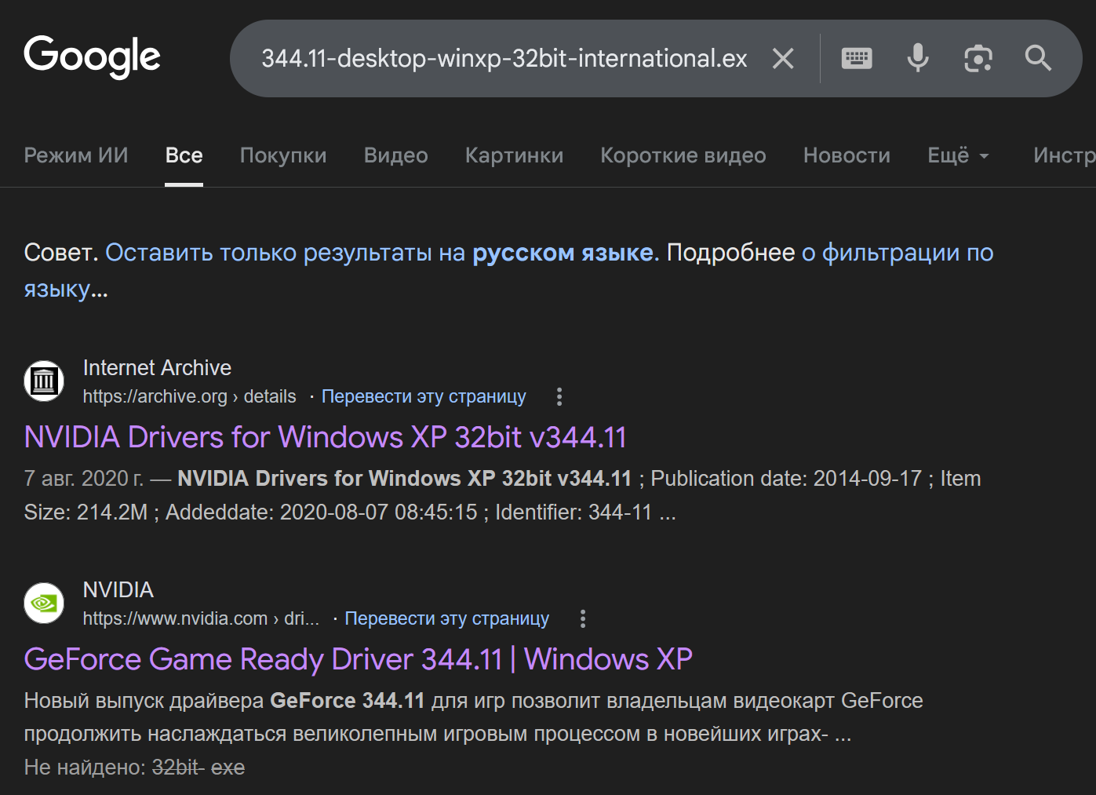1096x795 pixels.
Task: Open the Короткие видео tab
Action: point(683,155)
